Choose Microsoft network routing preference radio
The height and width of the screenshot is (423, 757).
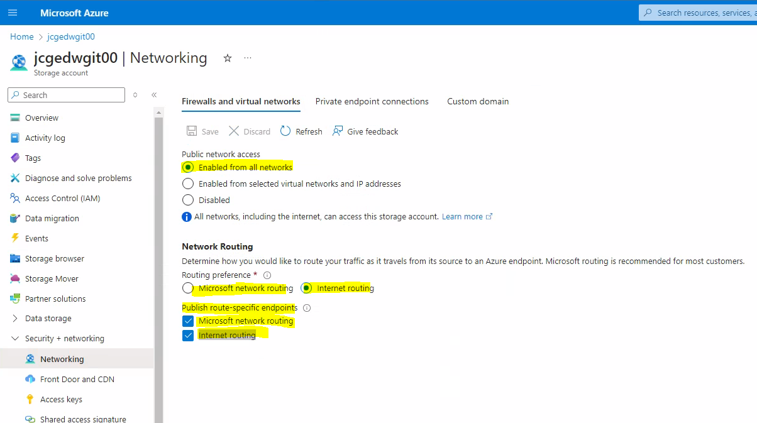pos(188,288)
